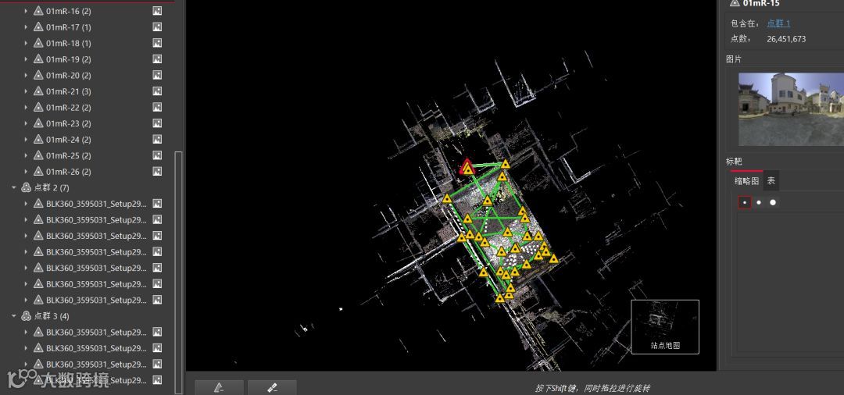The width and height of the screenshot is (844, 395).
Task: Click the setup triangle icon of 01mR-24
Action: 38,140
